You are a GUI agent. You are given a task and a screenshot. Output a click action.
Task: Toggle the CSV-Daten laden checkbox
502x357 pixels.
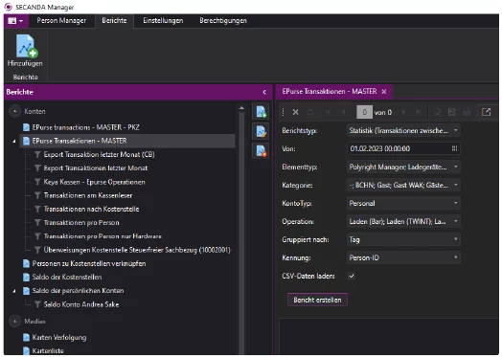click(352, 276)
